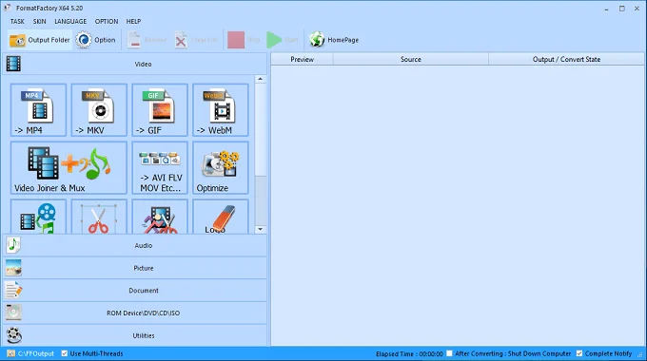The image size is (647, 361).
Task: Enable After Converting Shut Down Computer
Action: 449,353
